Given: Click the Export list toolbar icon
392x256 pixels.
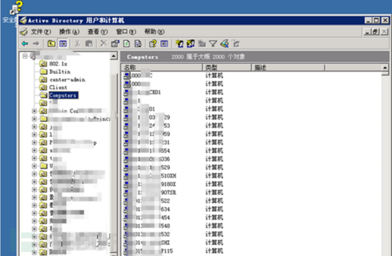Looking at the screenshot, I should [x=138, y=43].
